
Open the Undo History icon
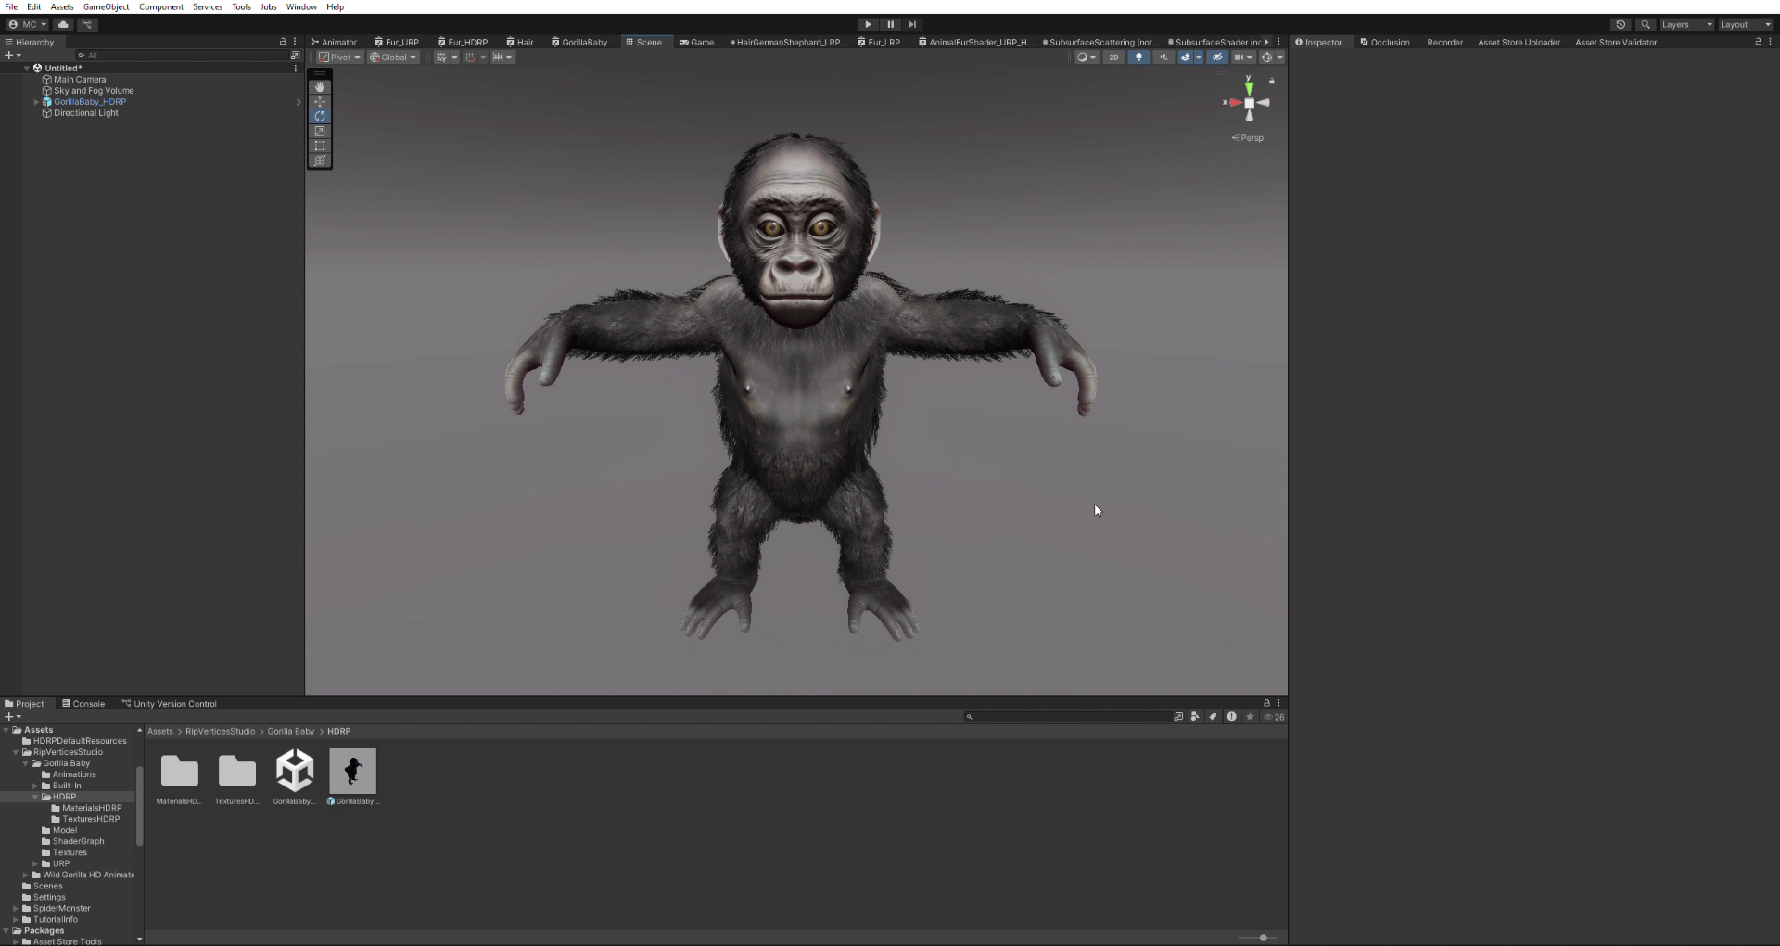1621,25
